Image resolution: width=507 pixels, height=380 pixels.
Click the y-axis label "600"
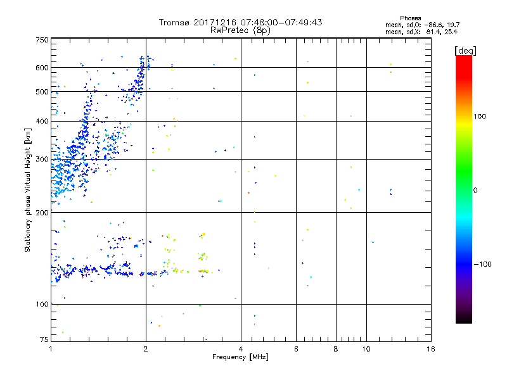42,68
